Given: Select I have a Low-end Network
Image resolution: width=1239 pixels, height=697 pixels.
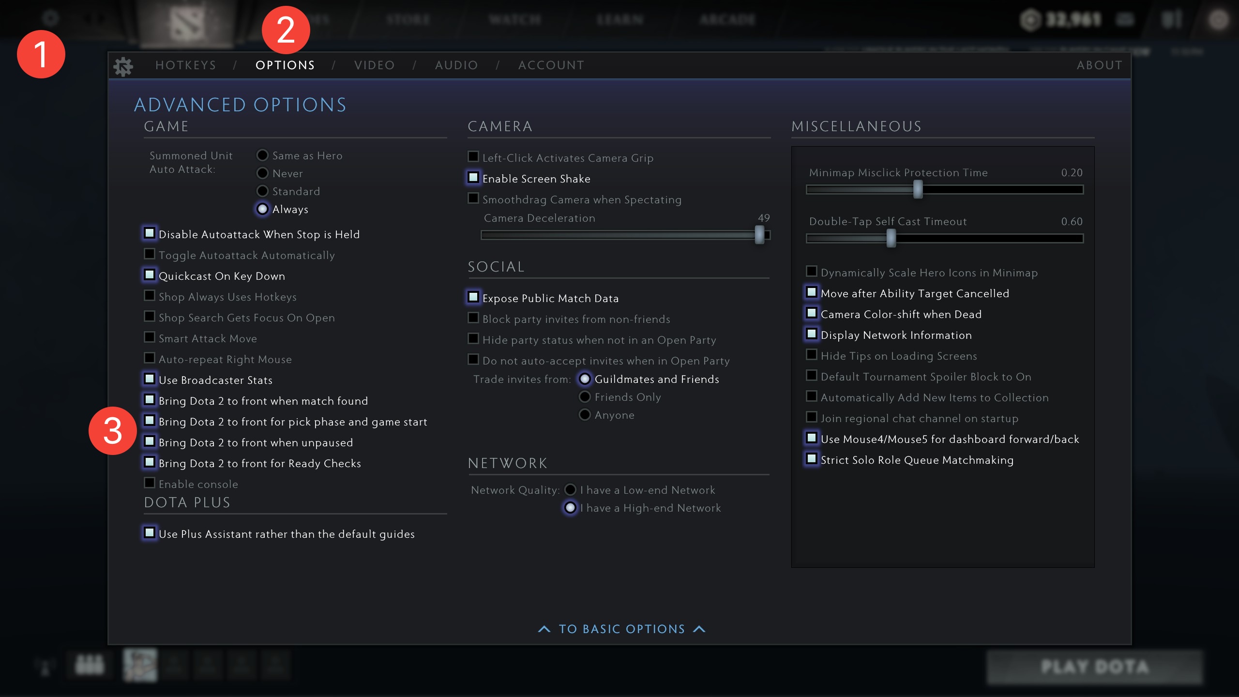Looking at the screenshot, I should pyautogui.click(x=571, y=490).
